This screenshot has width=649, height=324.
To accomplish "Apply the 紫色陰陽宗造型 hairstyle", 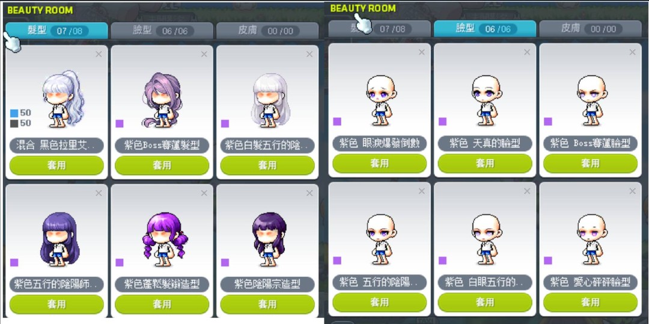I will [x=267, y=304].
